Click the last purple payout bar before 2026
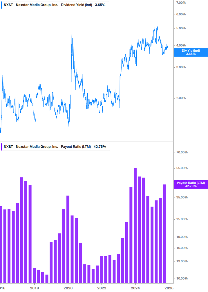 point(164,234)
